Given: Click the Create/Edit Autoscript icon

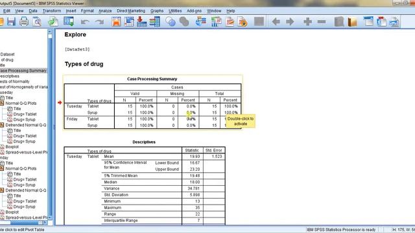Looking at the screenshot, I should [230, 21].
